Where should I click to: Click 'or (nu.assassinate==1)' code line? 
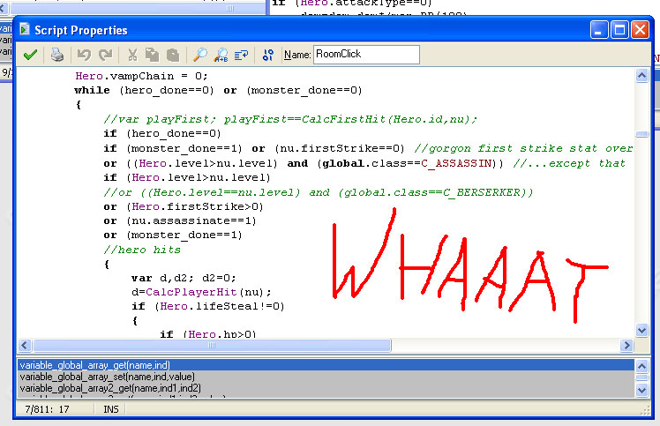coord(180,221)
